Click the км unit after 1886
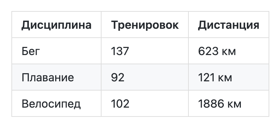The width and height of the screenshot is (280, 130). [234, 104]
